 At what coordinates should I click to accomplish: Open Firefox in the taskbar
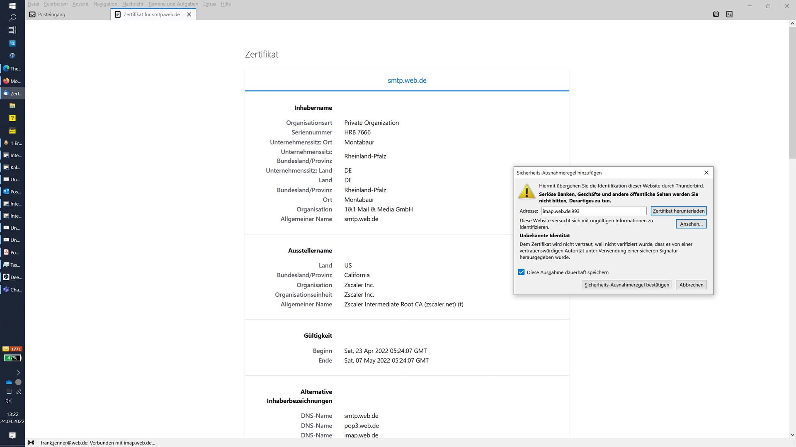[12, 81]
